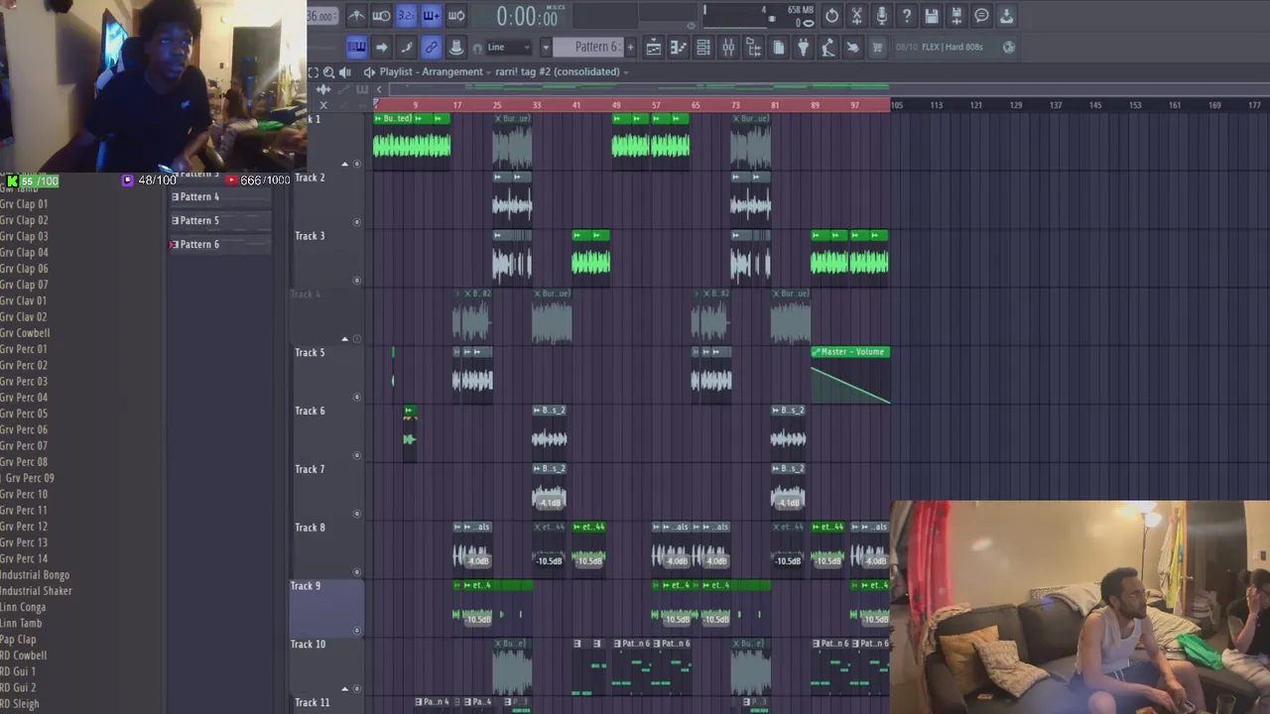The height and width of the screenshot is (714, 1270).
Task: Click the time display counter
Action: 527,16
